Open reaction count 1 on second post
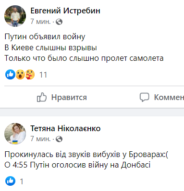The height and width of the screenshot is (191, 184). tap(22, 181)
